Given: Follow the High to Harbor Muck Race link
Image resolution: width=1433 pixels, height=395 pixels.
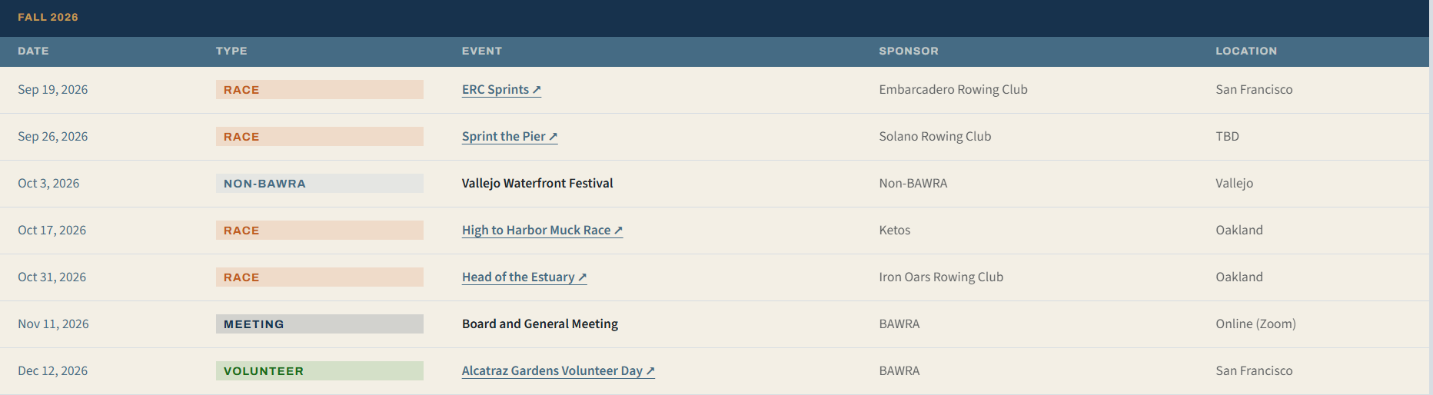Looking at the screenshot, I should [542, 231].
